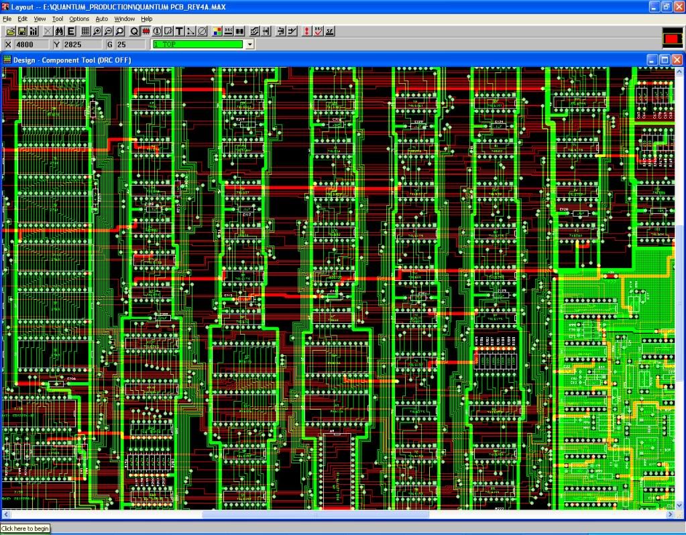Open the layer selection dropdown showing 1 TOP

point(250,44)
